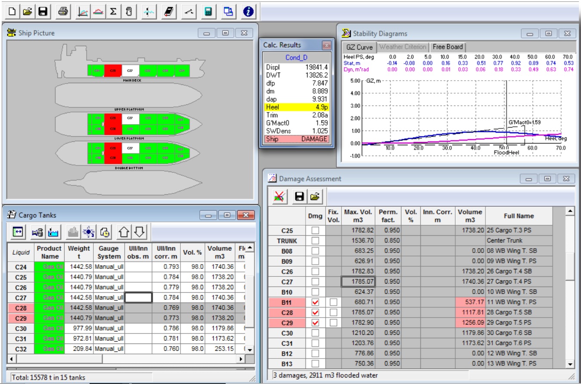Uncheck the Dmg checkbox for B11
The height and width of the screenshot is (384, 581).
point(315,302)
